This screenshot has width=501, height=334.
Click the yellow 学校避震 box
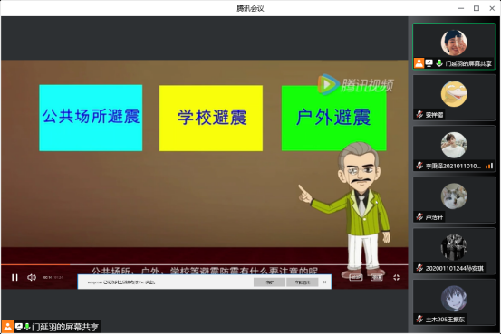coord(211,119)
